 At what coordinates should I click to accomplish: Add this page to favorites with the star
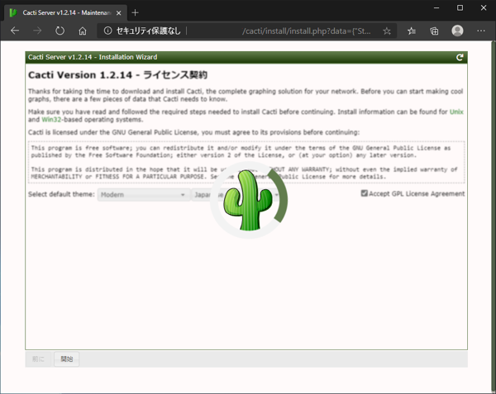coord(387,31)
